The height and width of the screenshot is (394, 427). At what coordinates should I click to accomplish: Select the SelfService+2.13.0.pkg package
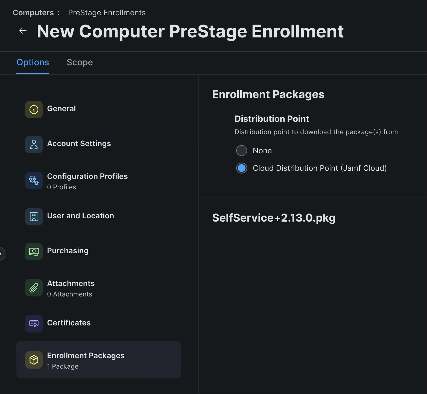274,218
